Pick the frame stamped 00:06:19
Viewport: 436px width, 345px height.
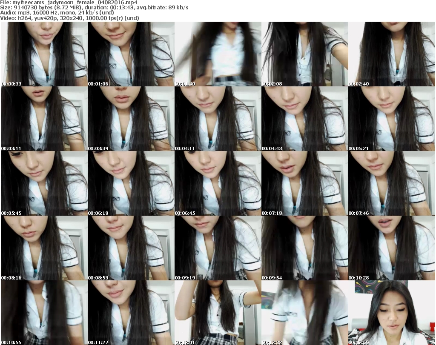tap(131, 183)
